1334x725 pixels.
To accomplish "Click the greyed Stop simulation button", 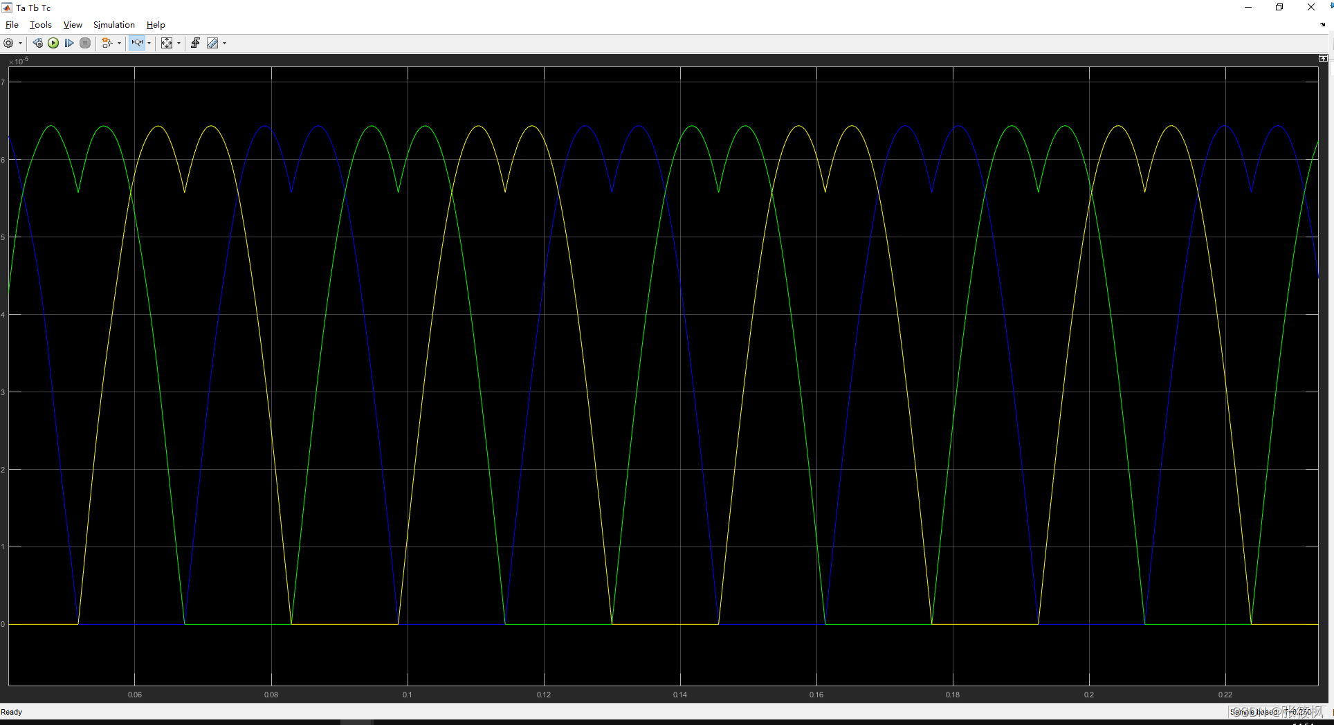I will click(x=85, y=43).
